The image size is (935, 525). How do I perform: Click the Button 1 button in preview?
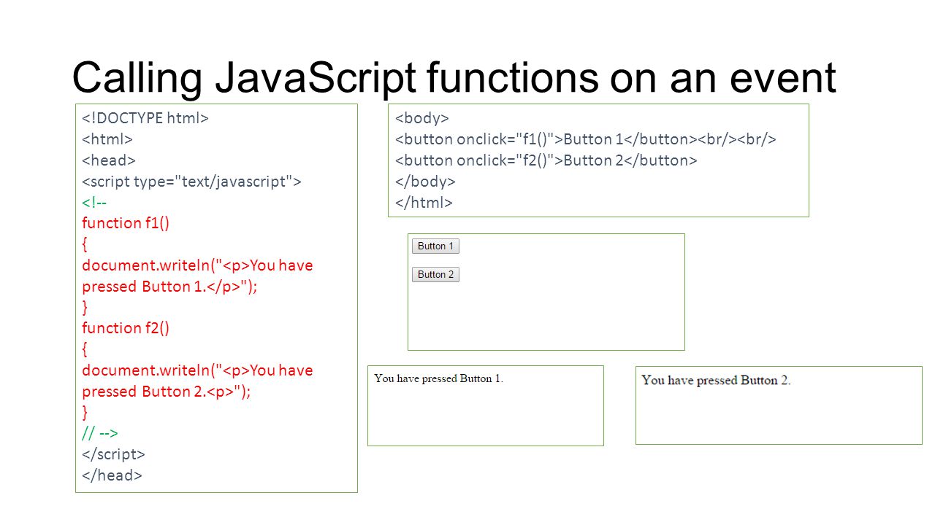435,246
